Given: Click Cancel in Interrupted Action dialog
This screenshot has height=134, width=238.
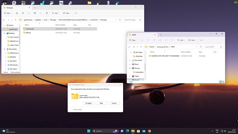Looking at the screenshot, I should tap(114, 103).
